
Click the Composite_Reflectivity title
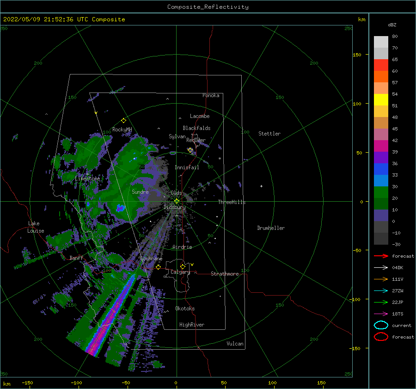[208, 7]
